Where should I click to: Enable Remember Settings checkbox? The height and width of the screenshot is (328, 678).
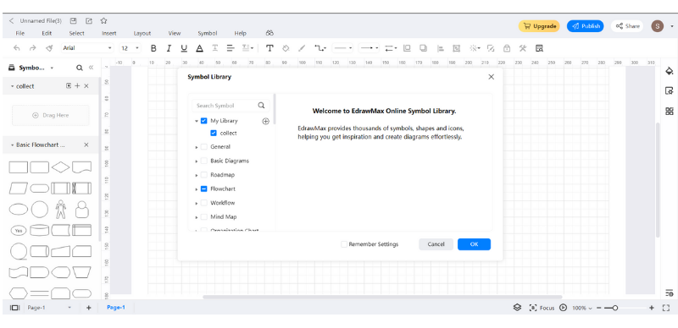(x=344, y=244)
